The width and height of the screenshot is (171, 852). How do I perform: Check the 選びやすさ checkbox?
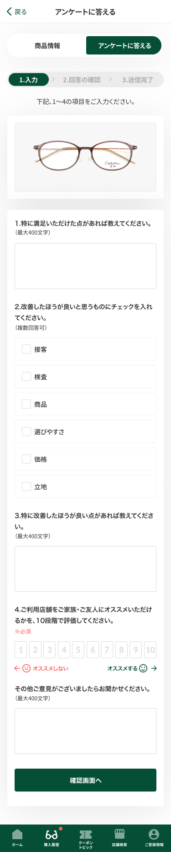(26, 431)
